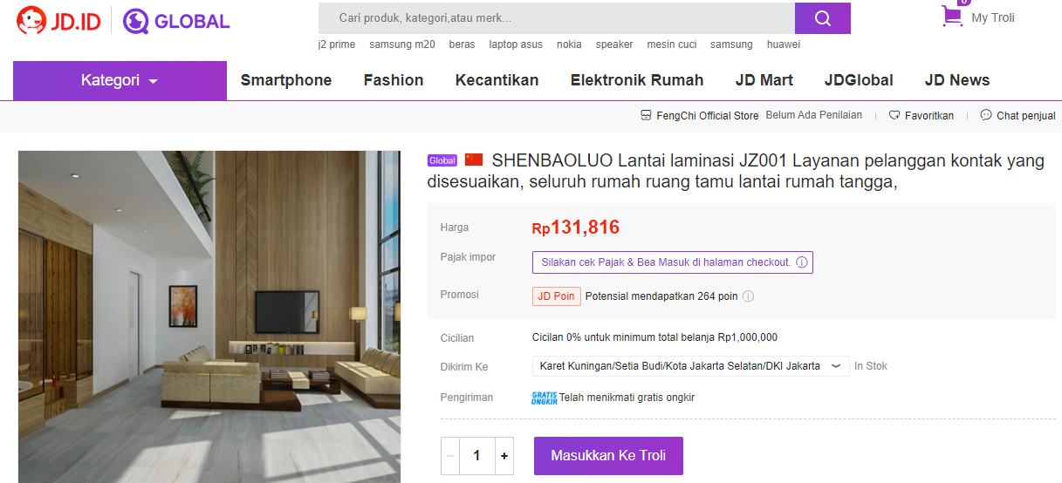The width and height of the screenshot is (1062, 483).
Task: Expand the Kategori dropdown menu
Action: click(x=120, y=80)
